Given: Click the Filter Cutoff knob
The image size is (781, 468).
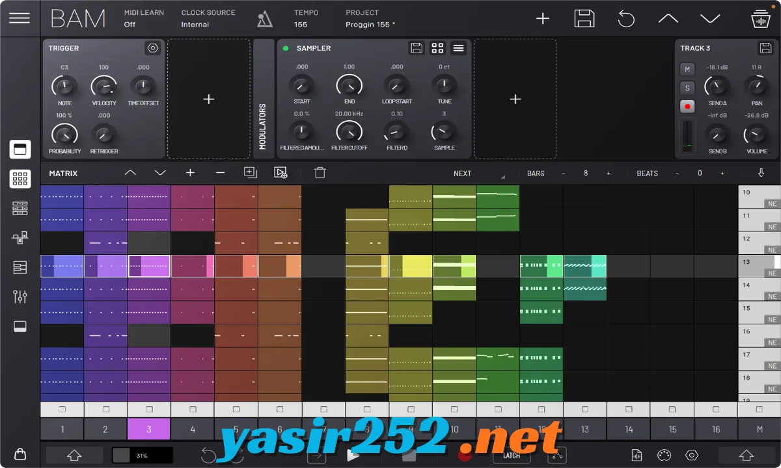Looking at the screenshot, I should click(x=349, y=132).
